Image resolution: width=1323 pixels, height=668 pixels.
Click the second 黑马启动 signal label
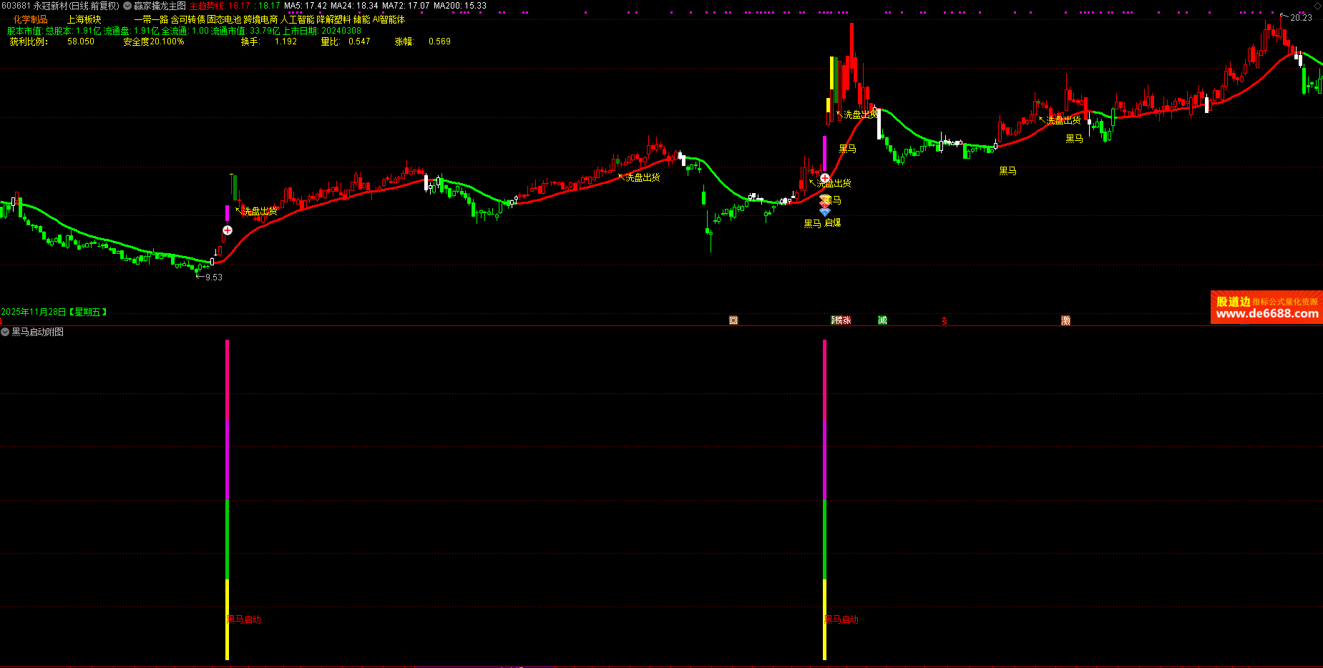pyautogui.click(x=842, y=619)
